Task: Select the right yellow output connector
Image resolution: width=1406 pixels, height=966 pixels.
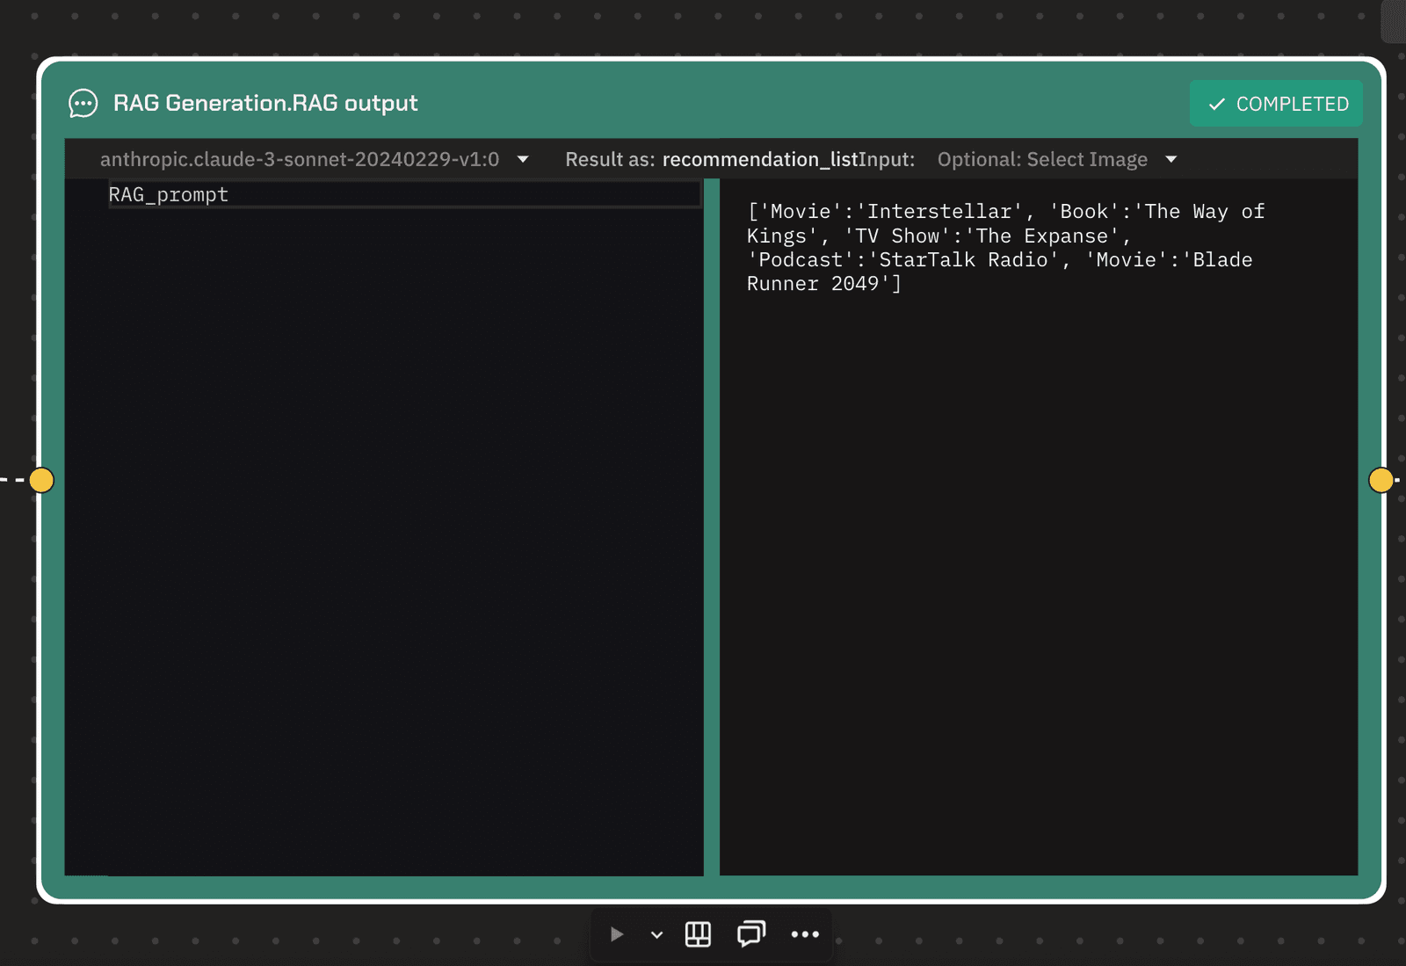Action: [1381, 480]
